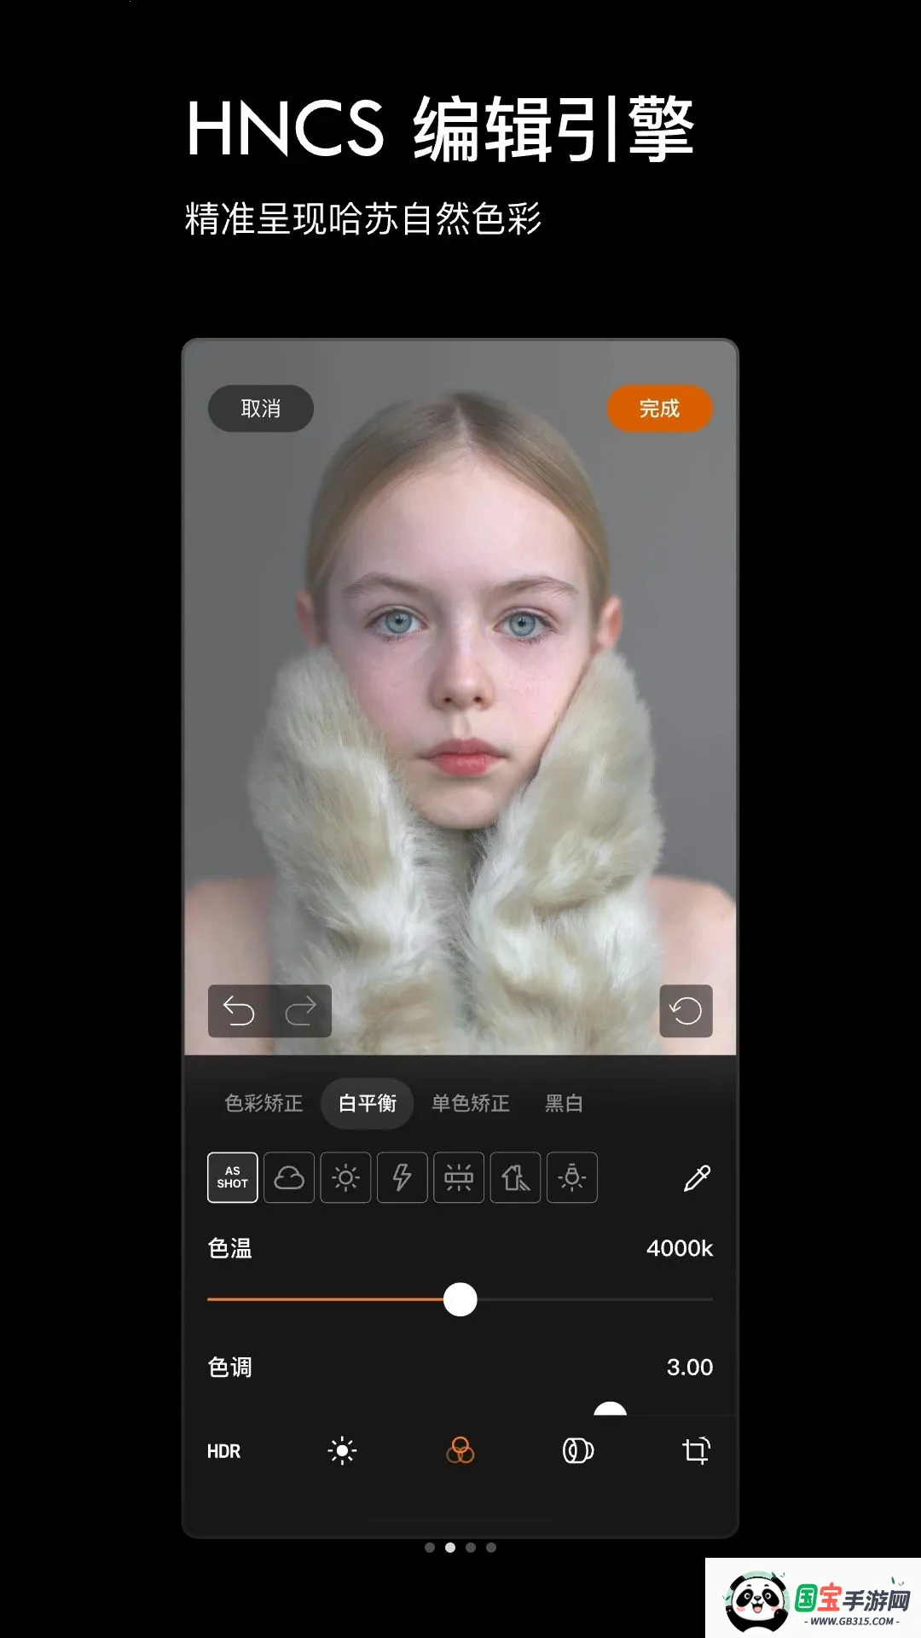Open the orange color circles tool
Image resolution: width=921 pixels, height=1638 pixels.
click(460, 1450)
